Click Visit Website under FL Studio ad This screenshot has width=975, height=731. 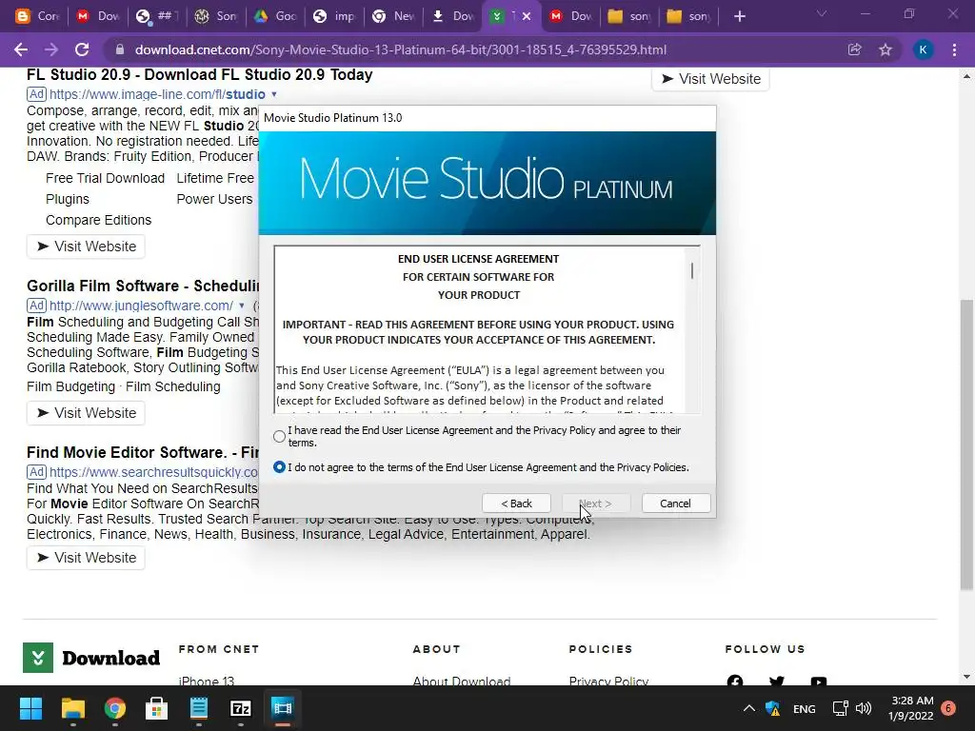click(86, 247)
